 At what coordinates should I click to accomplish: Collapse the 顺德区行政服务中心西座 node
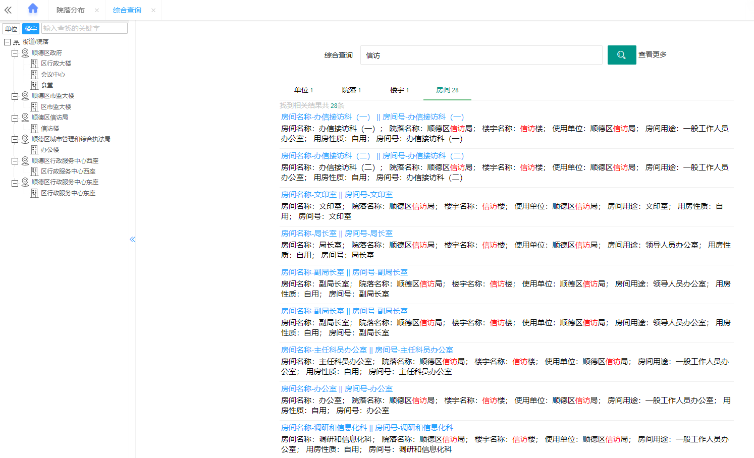(x=15, y=161)
